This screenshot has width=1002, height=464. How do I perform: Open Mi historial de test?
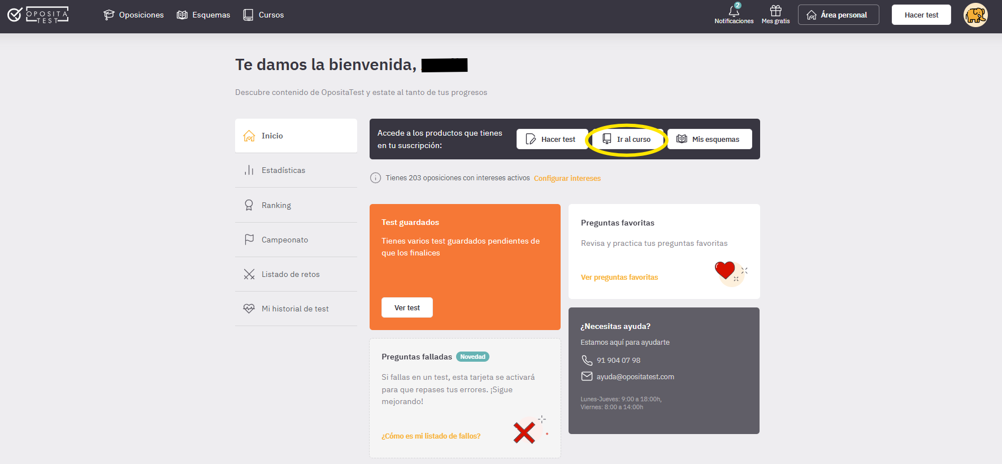click(x=296, y=309)
